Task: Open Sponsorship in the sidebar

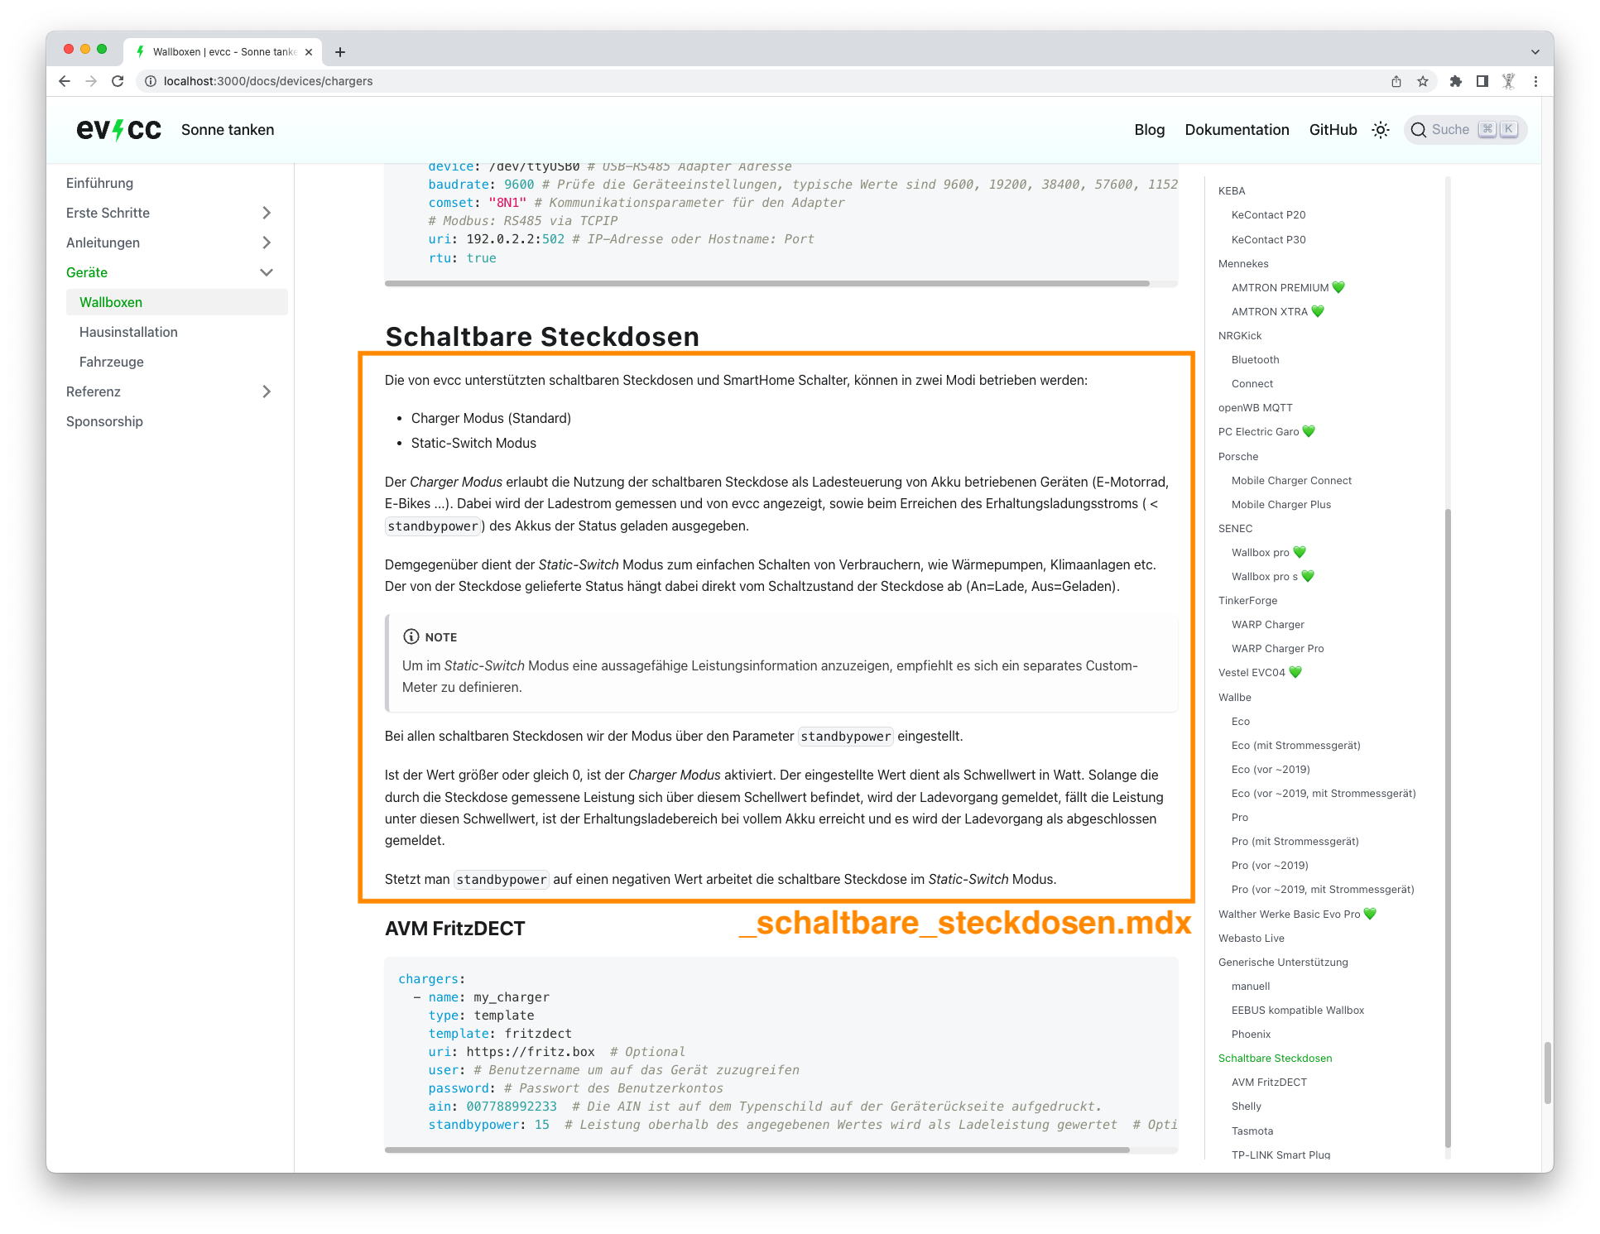Action: pyautogui.click(x=104, y=421)
